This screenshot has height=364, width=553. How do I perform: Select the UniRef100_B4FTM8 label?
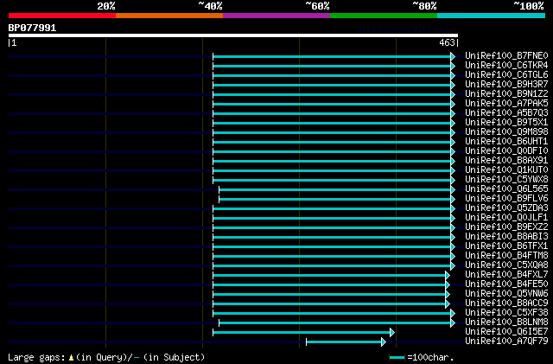click(x=506, y=256)
